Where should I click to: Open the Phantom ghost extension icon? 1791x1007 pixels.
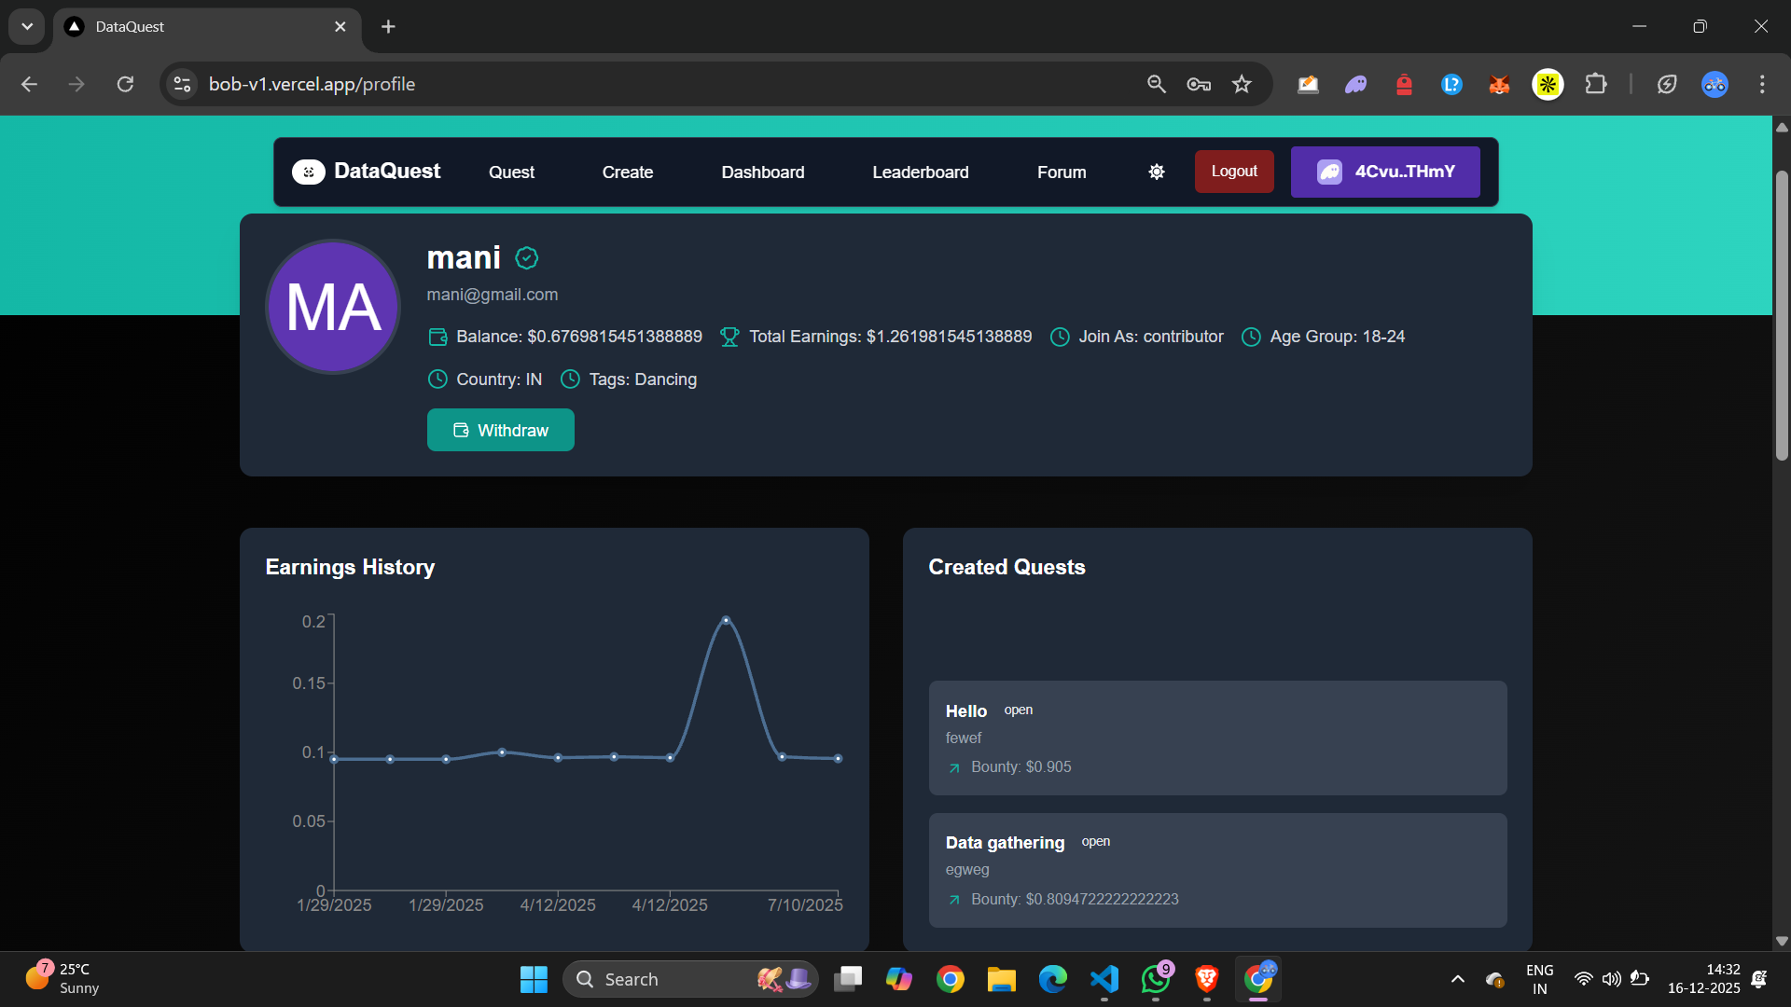[x=1355, y=85]
